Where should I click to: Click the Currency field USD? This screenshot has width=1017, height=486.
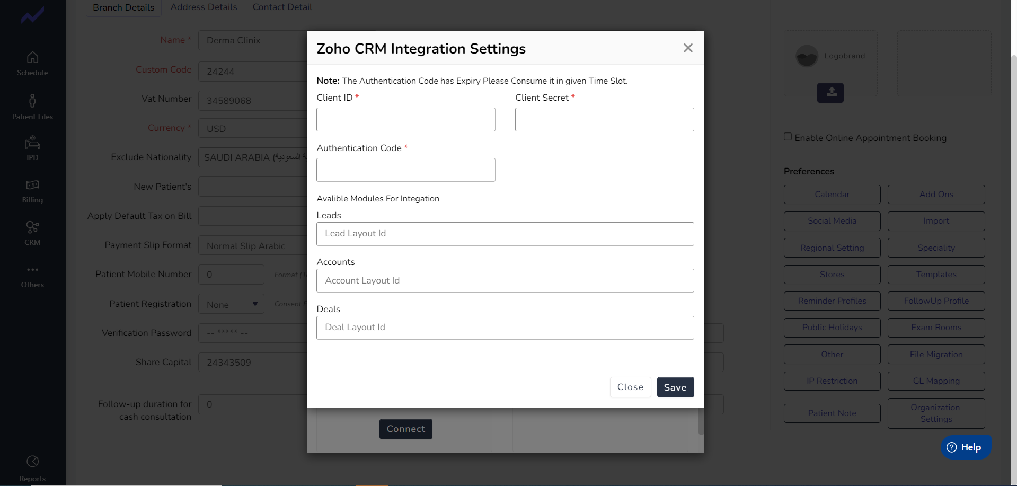tap(252, 128)
